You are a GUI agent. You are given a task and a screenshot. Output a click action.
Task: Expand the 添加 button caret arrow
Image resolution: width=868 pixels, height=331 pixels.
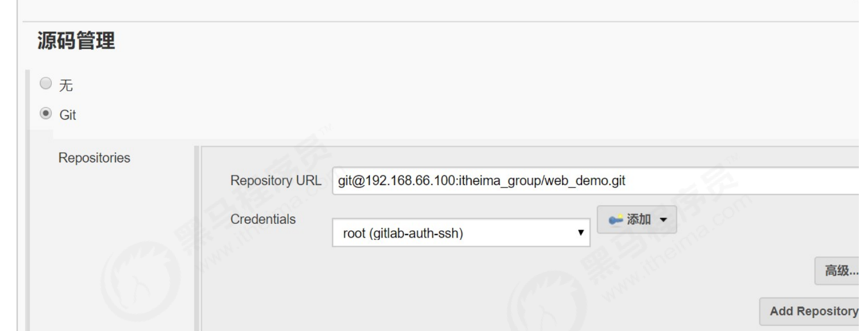pyautogui.click(x=664, y=220)
